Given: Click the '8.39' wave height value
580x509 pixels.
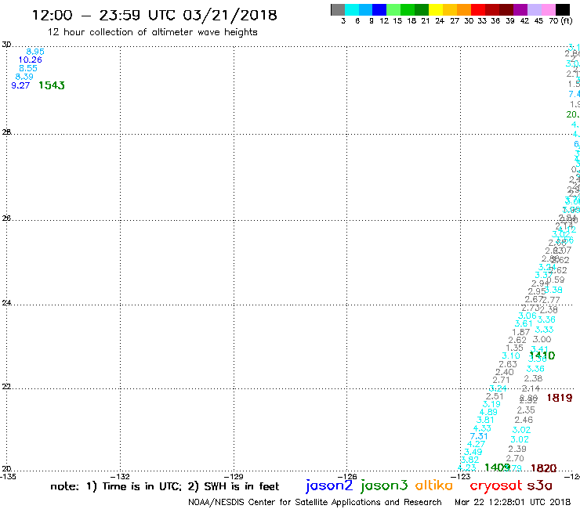Looking at the screenshot, I should click(24, 77).
